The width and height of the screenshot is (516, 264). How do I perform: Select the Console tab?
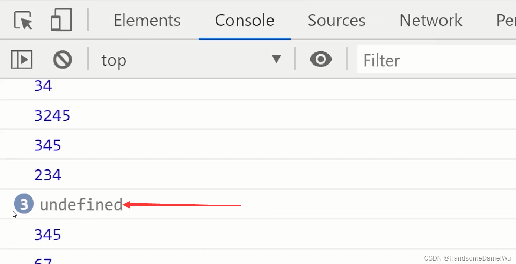click(x=245, y=20)
